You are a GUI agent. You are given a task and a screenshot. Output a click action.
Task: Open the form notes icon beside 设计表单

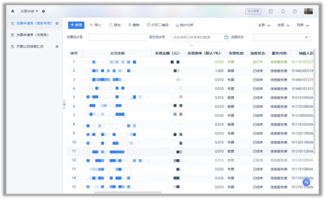[x=271, y=11]
